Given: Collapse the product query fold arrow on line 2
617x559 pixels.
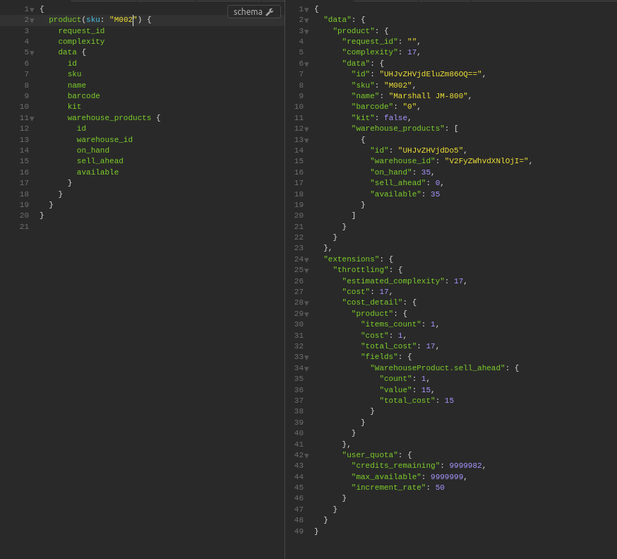Looking at the screenshot, I should [32, 20].
